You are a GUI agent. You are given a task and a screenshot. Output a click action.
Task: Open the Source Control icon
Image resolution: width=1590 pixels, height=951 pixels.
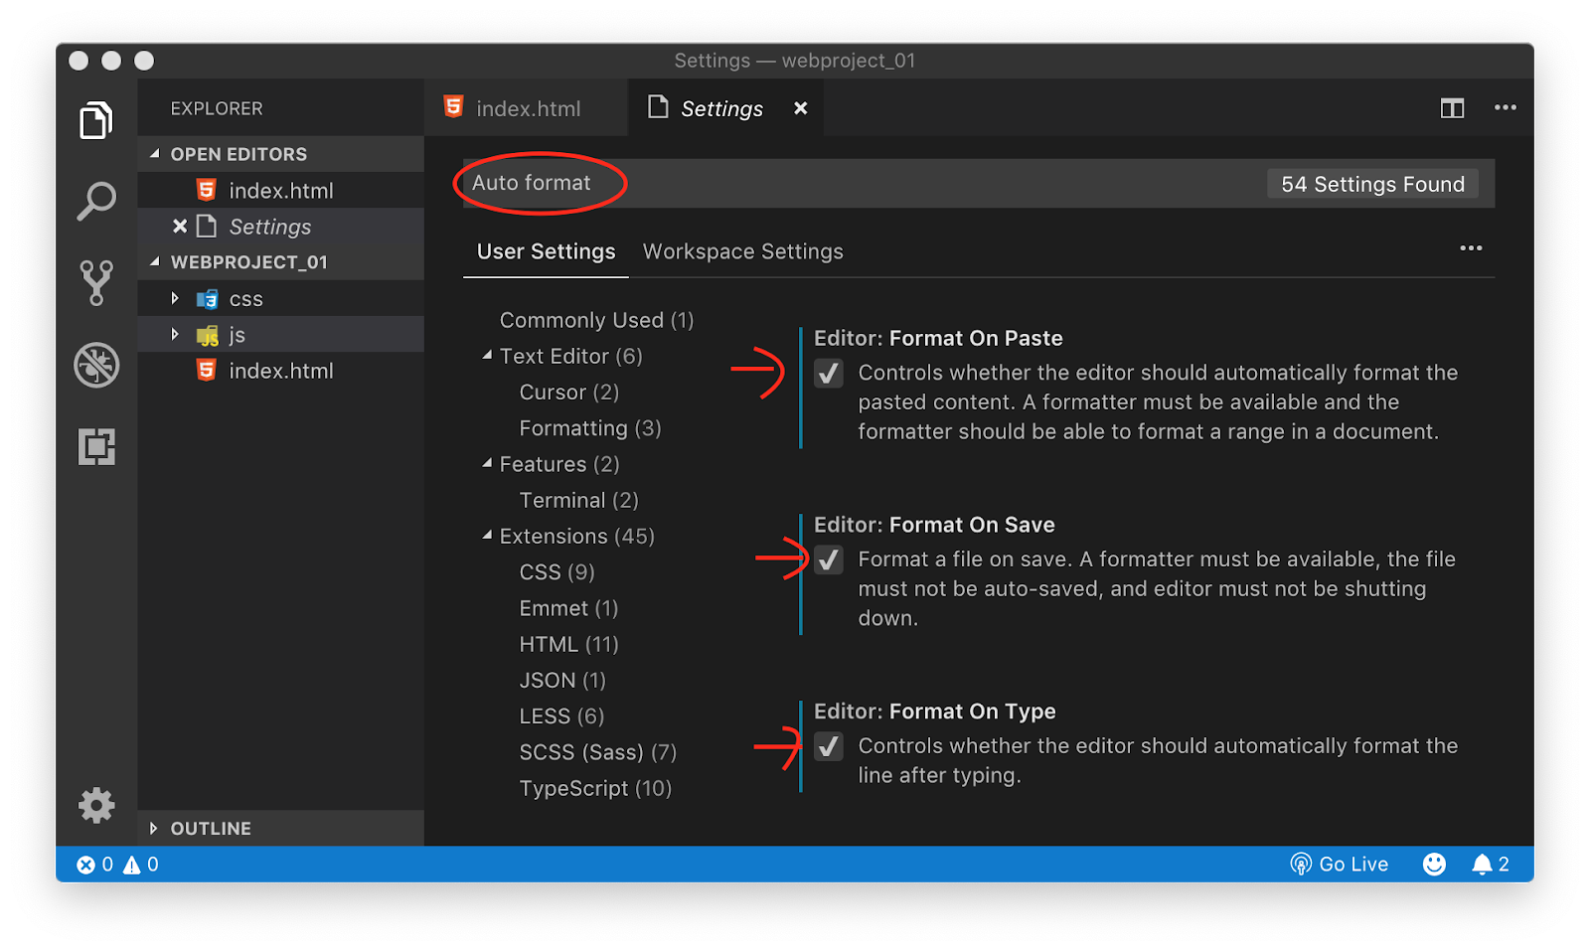(95, 282)
